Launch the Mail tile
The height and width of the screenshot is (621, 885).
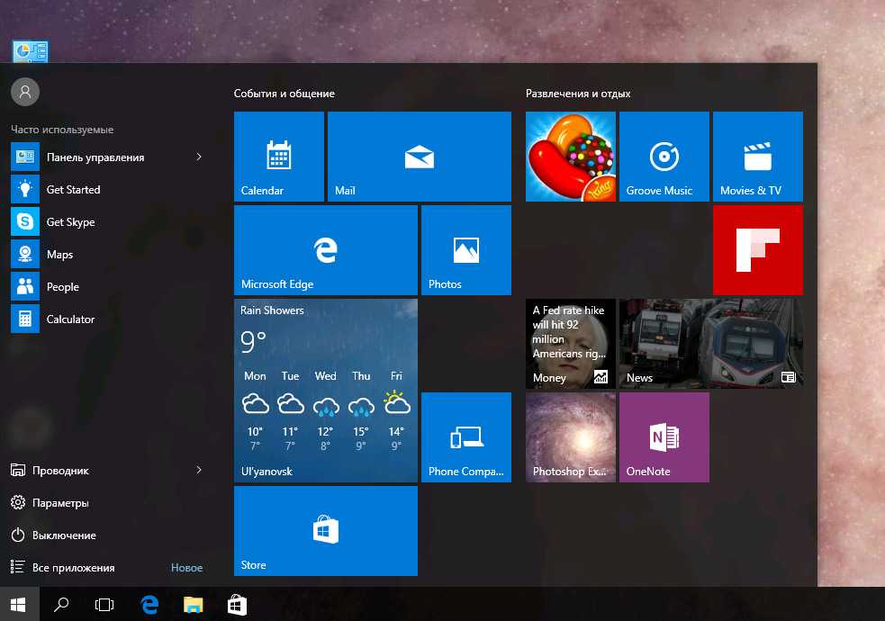coord(419,157)
